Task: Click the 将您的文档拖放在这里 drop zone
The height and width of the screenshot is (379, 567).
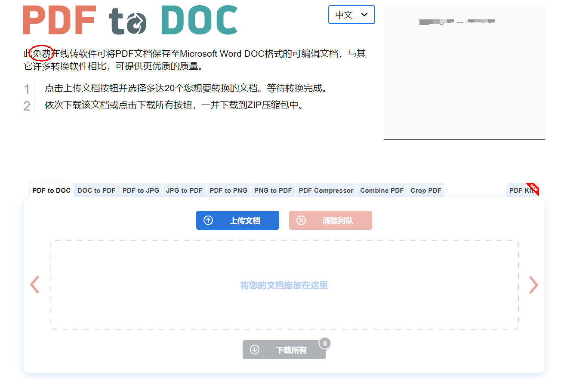Action: (284, 285)
